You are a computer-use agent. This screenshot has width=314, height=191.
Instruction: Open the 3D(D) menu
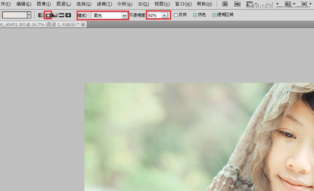point(143,4)
